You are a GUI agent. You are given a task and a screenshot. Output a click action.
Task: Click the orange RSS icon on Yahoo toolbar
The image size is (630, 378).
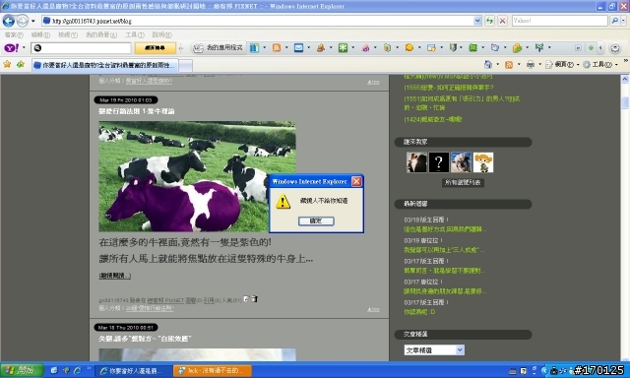[277, 48]
